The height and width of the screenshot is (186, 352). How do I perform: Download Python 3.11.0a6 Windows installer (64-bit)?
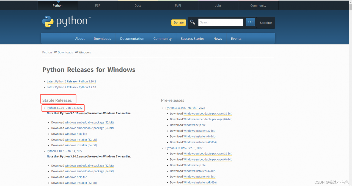[199, 136]
